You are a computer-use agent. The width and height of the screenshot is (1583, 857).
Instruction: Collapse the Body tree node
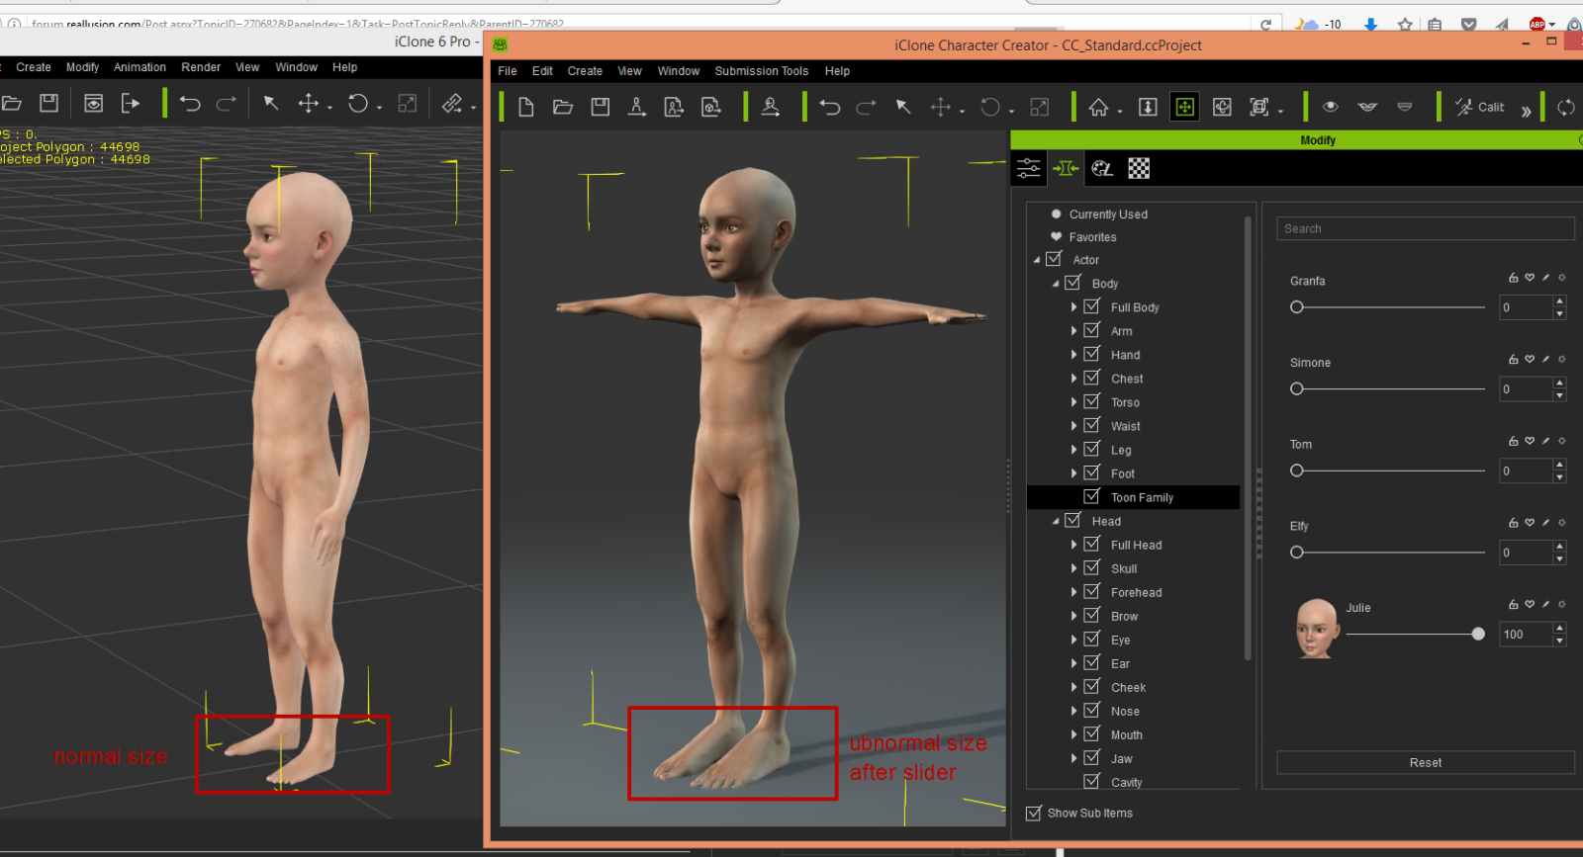(1056, 284)
